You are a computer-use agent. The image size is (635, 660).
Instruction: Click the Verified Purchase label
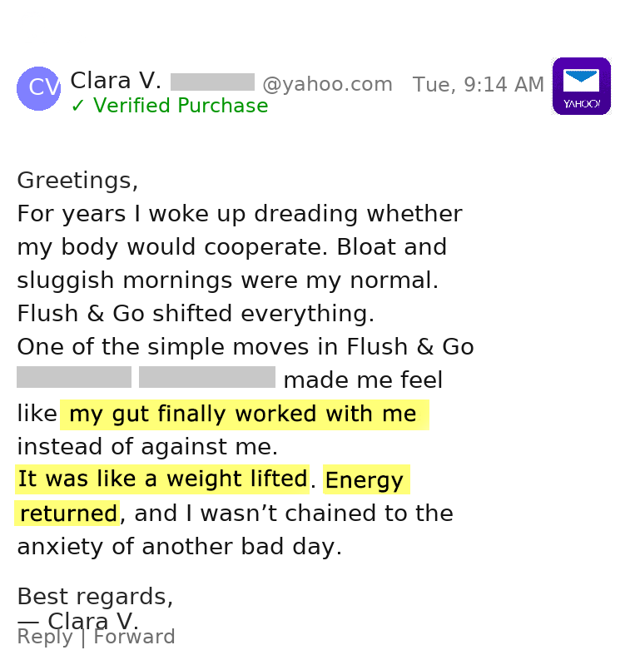coord(181,105)
